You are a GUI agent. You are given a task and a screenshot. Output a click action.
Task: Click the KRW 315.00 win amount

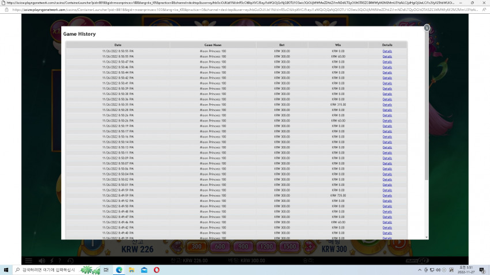point(338,105)
